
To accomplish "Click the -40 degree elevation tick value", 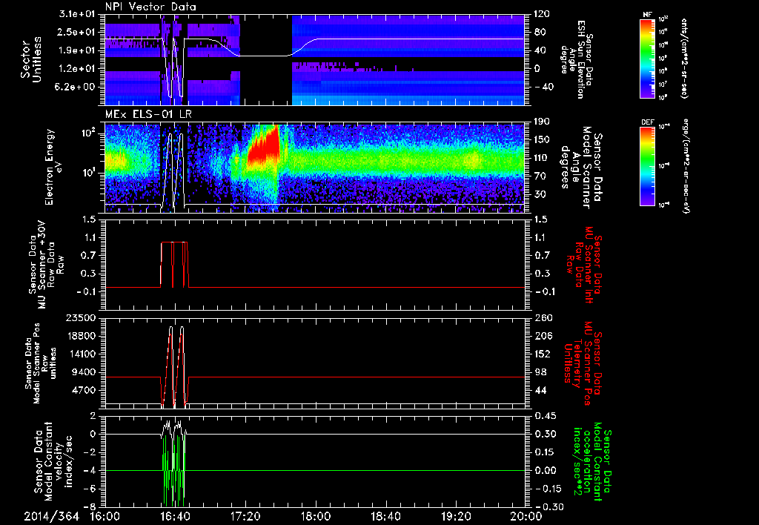I will tap(543, 87).
